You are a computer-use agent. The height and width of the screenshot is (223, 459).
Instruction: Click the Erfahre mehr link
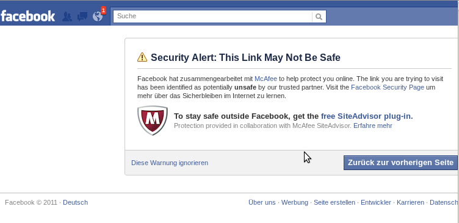373,126
